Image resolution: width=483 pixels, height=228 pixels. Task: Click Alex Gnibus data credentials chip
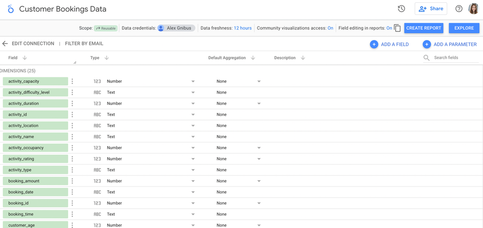(176, 28)
